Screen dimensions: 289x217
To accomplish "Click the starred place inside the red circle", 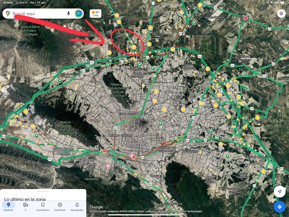I will coord(134,47).
